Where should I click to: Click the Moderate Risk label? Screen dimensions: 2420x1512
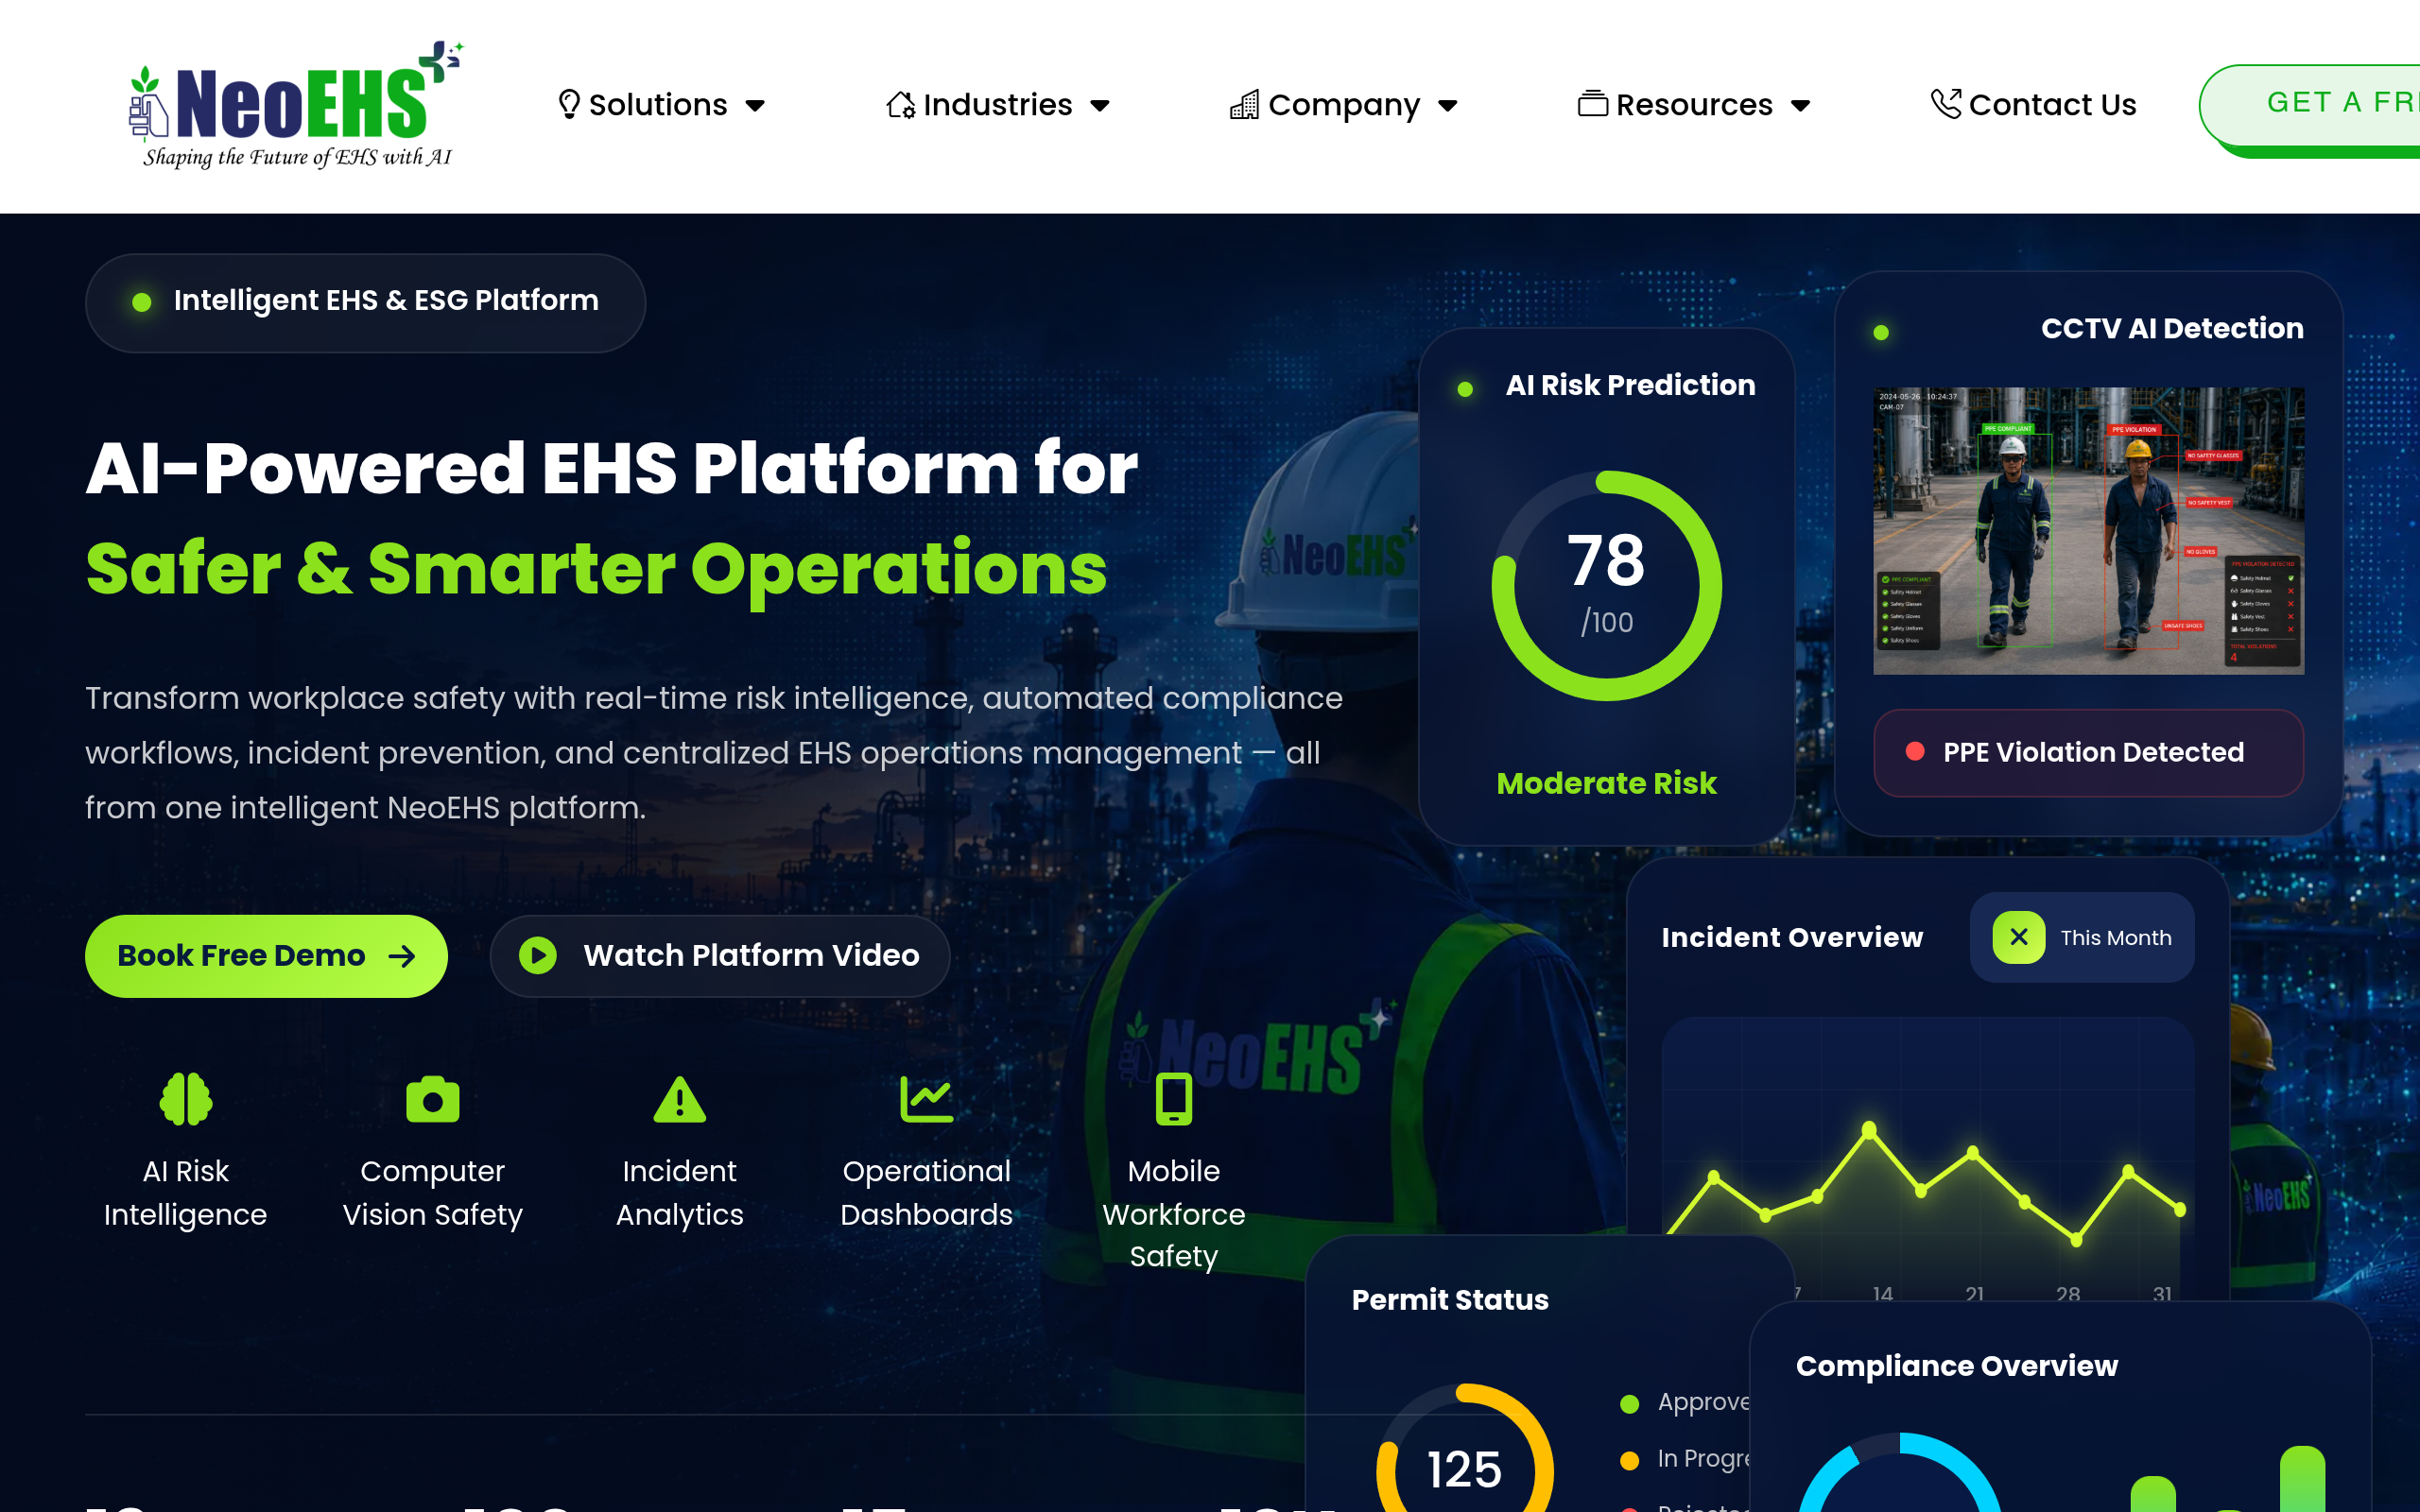(x=1606, y=783)
